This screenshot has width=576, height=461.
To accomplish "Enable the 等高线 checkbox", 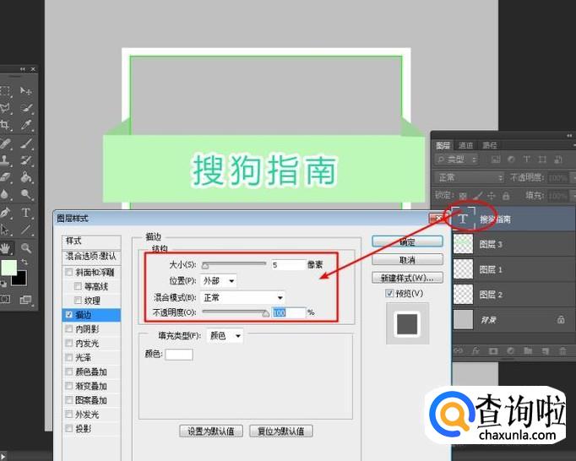I will (x=78, y=286).
